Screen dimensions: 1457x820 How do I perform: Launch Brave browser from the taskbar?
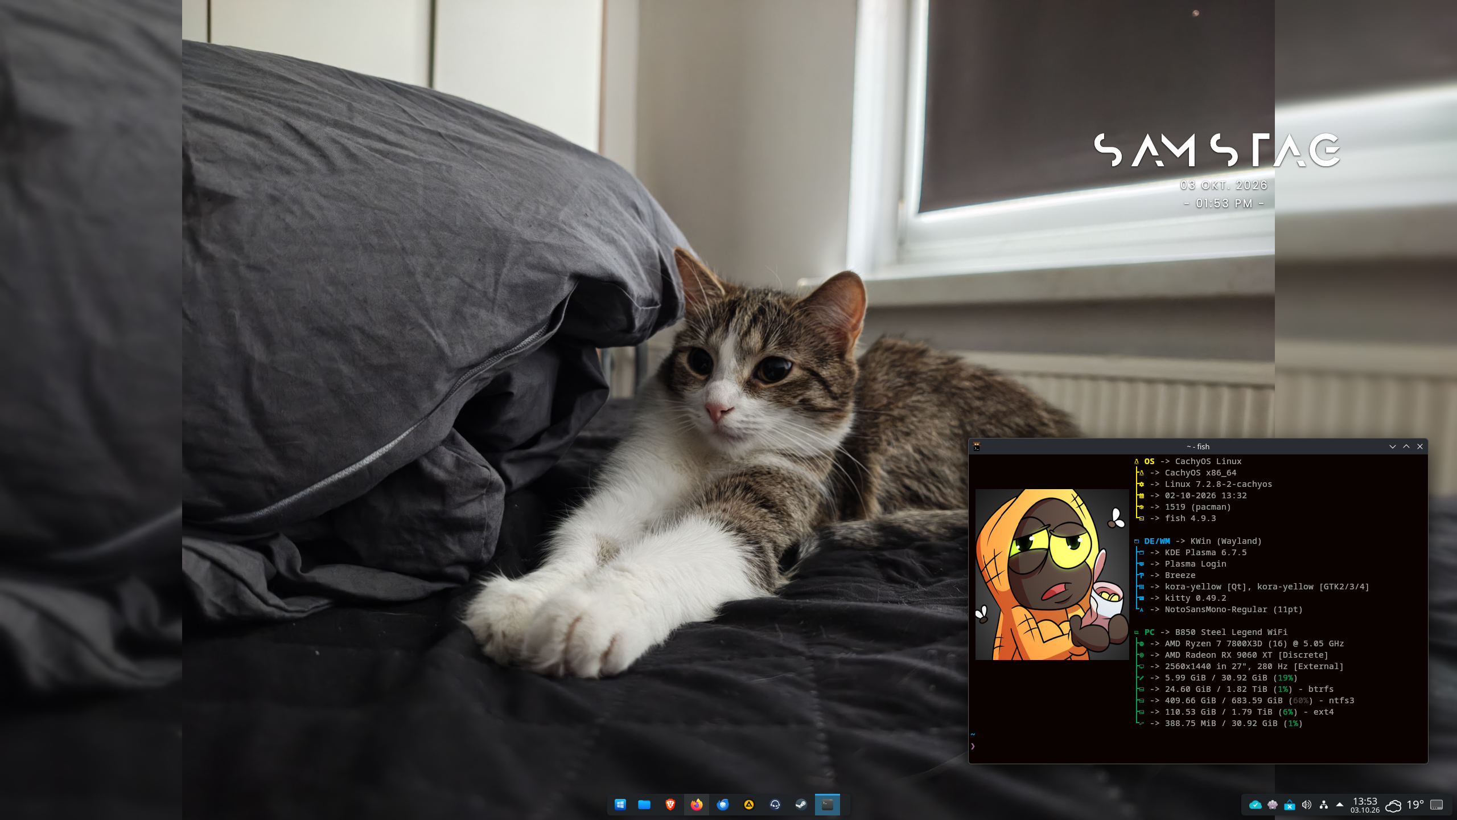pyautogui.click(x=670, y=804)
